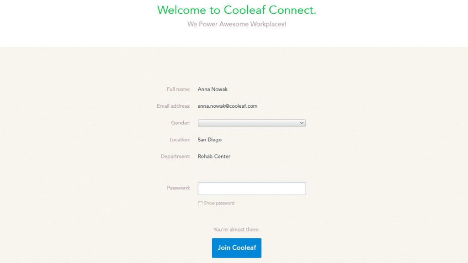Click the 'Full name:' label
This screenshot has width=468, height=263.
(x=178, y=89)
